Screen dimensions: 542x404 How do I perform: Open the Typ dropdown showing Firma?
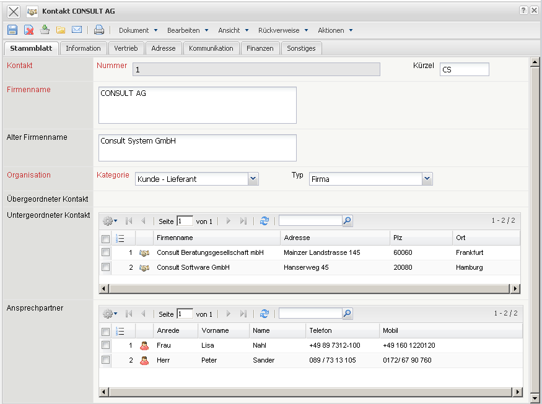[427, 179]
